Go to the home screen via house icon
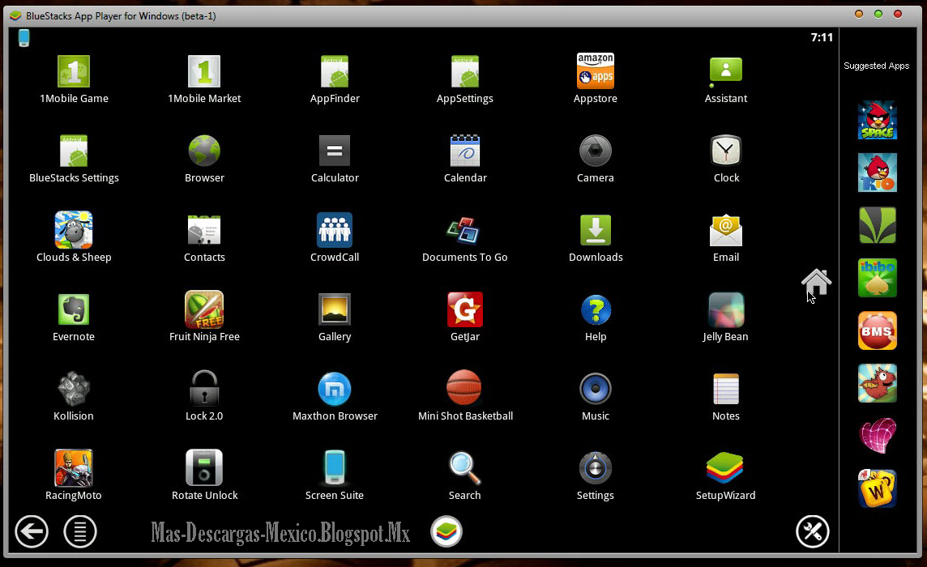927x567 pixels. pos(817,281)
